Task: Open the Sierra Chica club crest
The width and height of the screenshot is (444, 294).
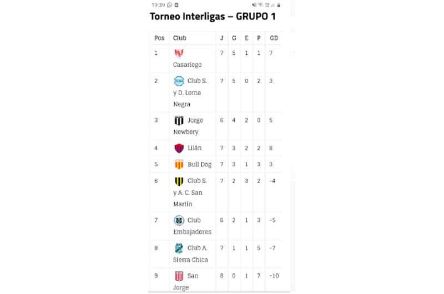Action: pos(179,248)
